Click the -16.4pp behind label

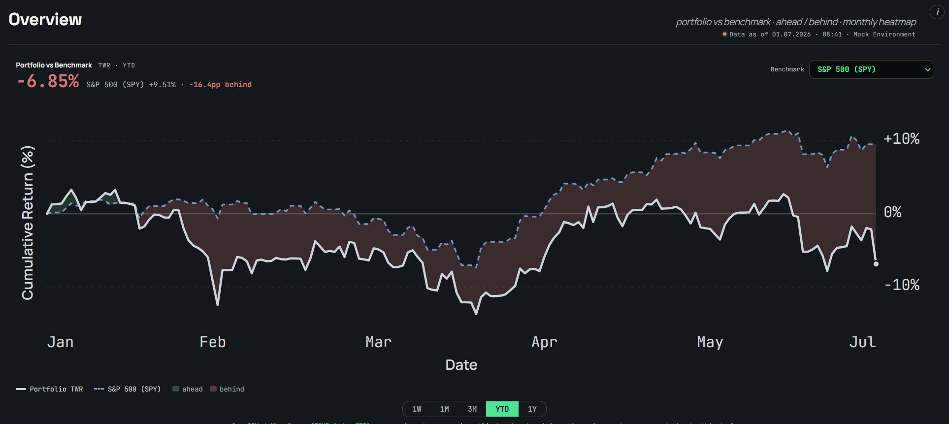click(220, 85)
